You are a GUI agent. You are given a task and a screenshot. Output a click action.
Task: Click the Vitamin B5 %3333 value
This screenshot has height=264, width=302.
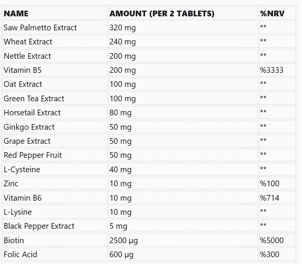click(x=272, y=70)
